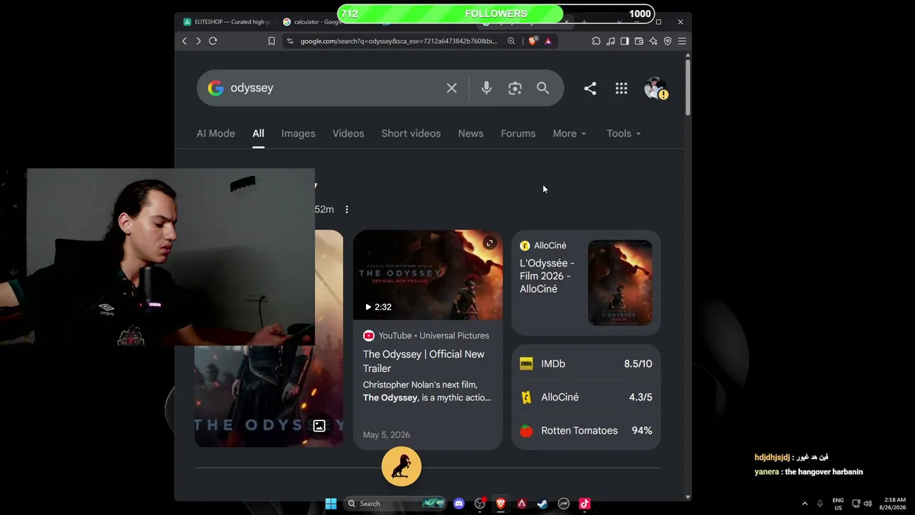Viewport: 915px width, 515px height.
Task: Open the taskbar volume control
Action: [868, 504]
